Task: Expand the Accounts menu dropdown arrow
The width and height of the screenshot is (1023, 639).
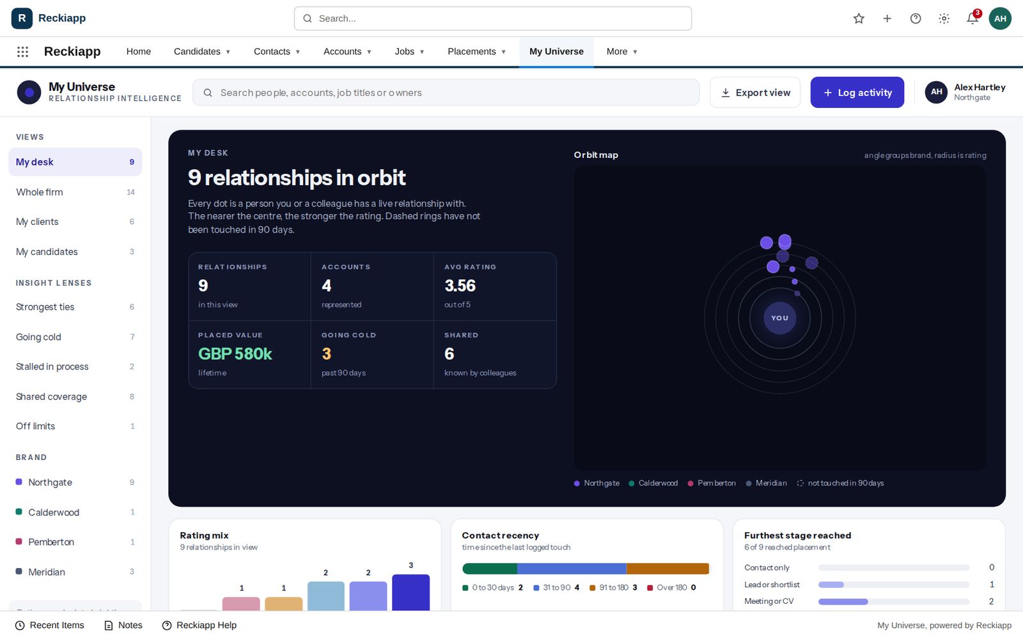Action: click(369, 52)
